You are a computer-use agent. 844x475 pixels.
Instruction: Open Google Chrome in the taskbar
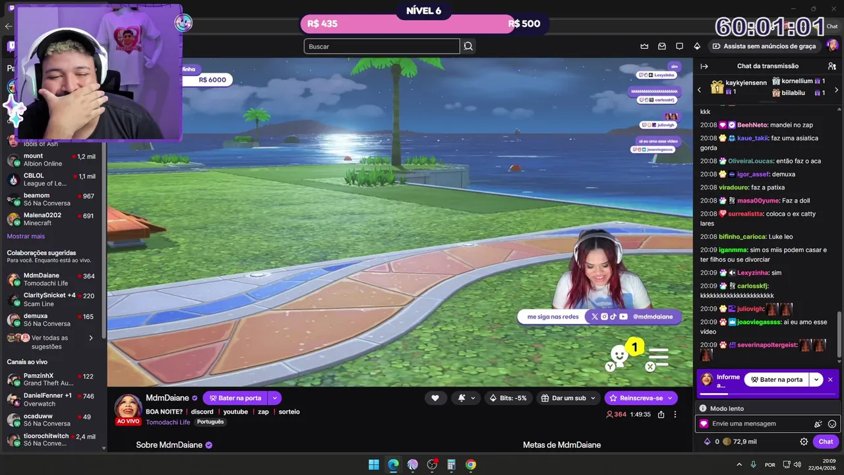[x=471, y=464]
